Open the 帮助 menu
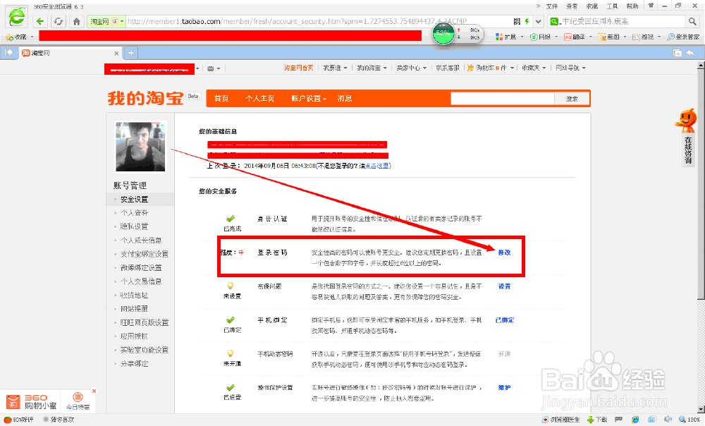This screenshot has height=426, width=705. click(632, 6)
